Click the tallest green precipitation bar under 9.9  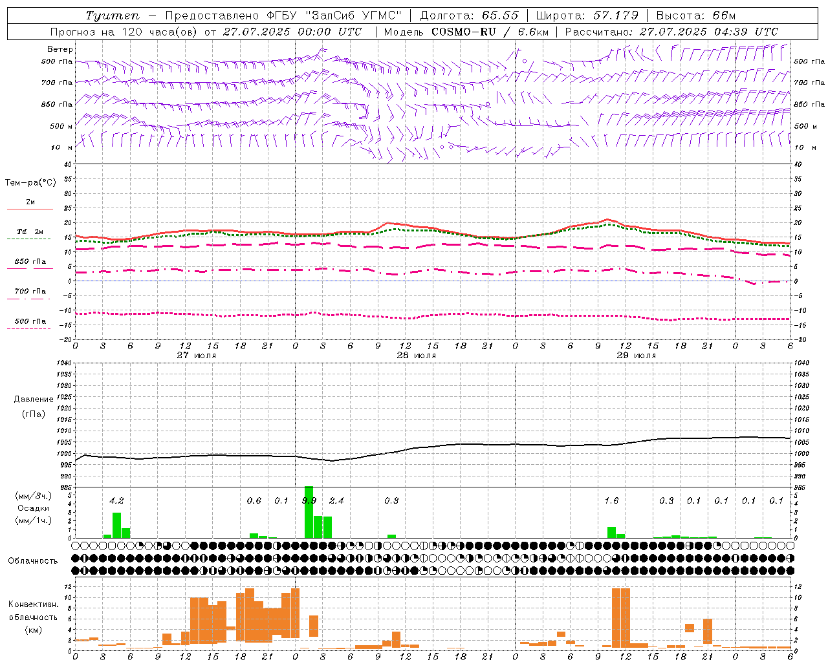click(x=309, y=512)
